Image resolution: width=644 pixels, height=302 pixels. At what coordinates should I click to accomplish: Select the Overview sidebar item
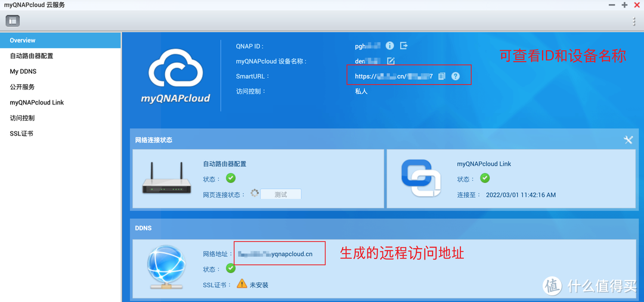pos(60,40)
